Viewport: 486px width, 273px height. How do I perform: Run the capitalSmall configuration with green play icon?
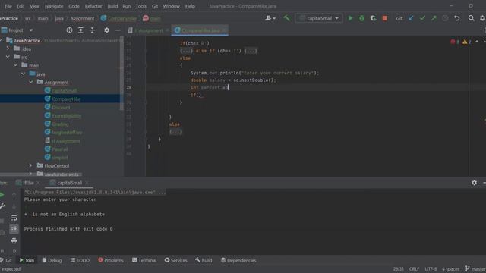[350, 18]
